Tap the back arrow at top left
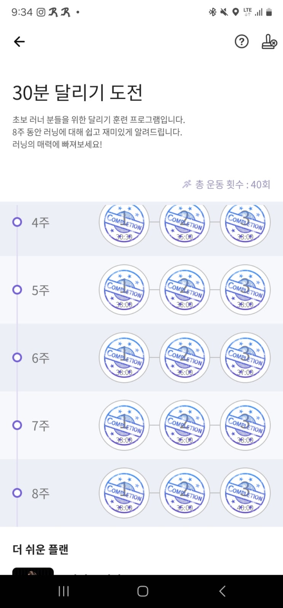The image size is (283, 608). point(19,42)
